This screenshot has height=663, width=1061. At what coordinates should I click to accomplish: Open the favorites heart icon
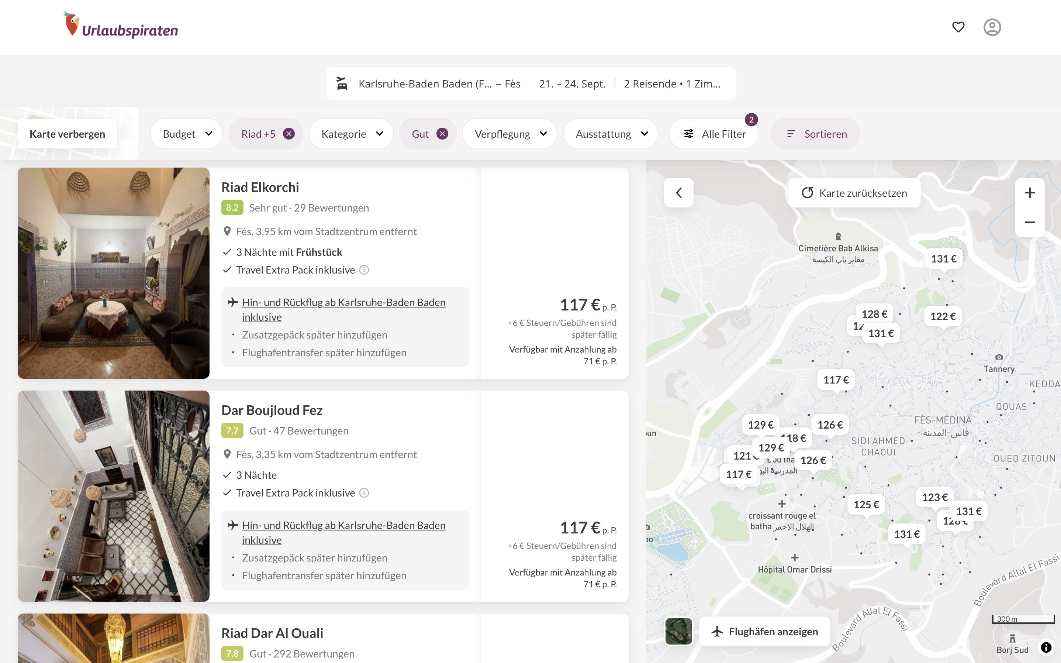pos(958,27)
